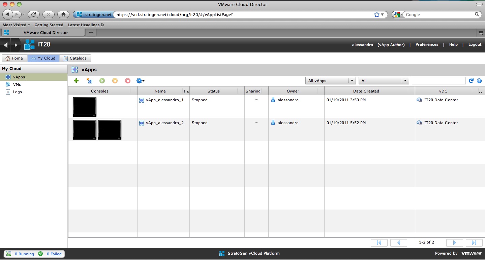This screenshot has width=485, height=260.
Task: Click the green plus Add vApp icon
Action: 77,81
